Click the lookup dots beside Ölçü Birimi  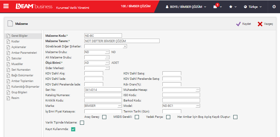pyautogui.click(x=107, y=63)
